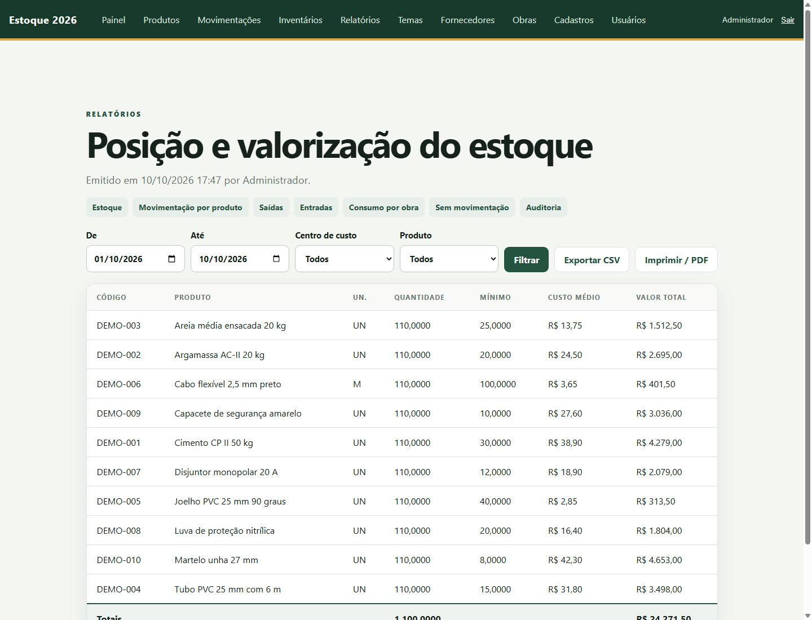
Task: Expand the Produto filter dropdown
Action: (449, 259)
